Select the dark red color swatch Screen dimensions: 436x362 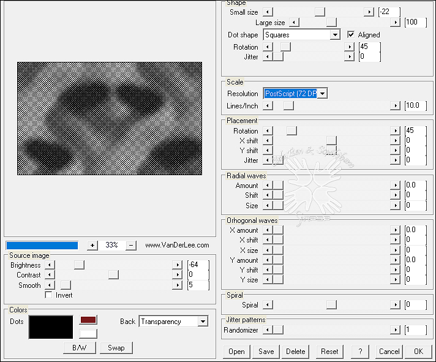[x=88, y=320]
